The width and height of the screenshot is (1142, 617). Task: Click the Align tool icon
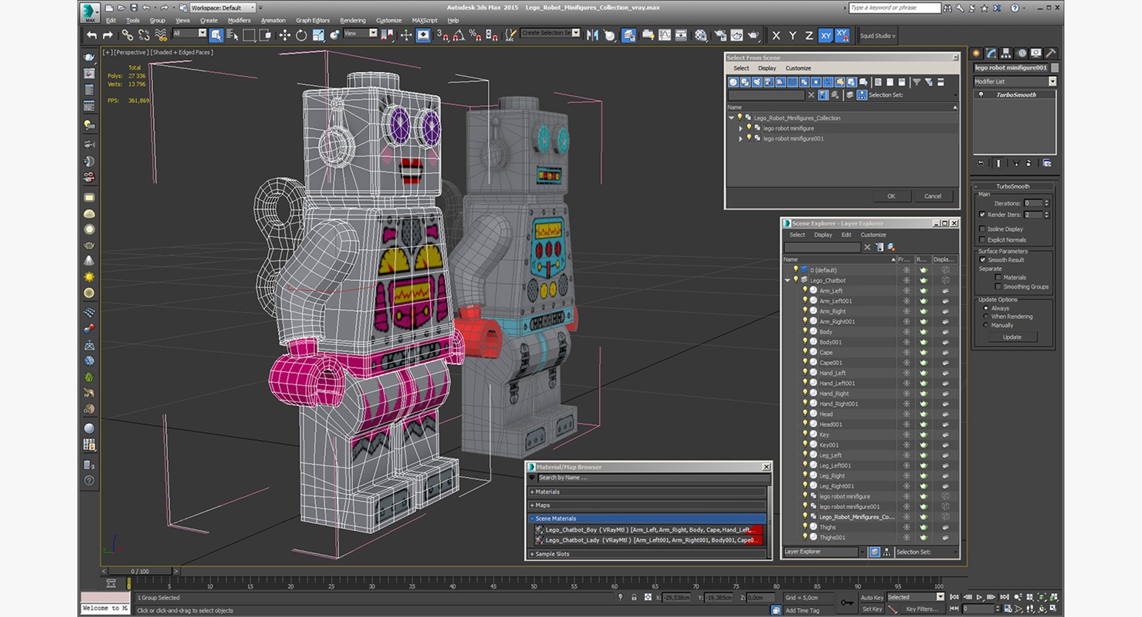[609, 36]
